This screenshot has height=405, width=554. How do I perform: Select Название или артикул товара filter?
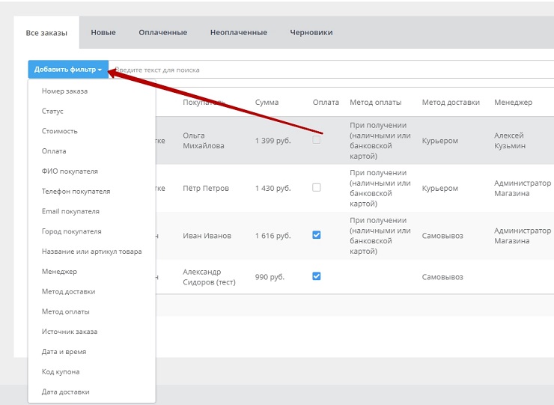pos(91,252)
